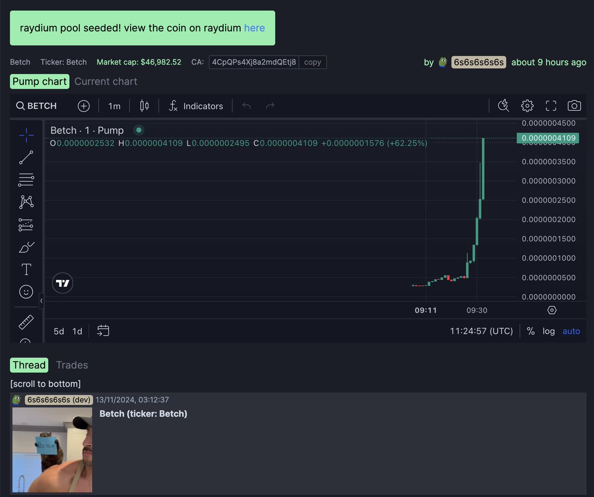Image resolution: width=594 pixels, height=497 pixels.
Task: Click the 09:30 time axis label
Action: click(476, 310)
